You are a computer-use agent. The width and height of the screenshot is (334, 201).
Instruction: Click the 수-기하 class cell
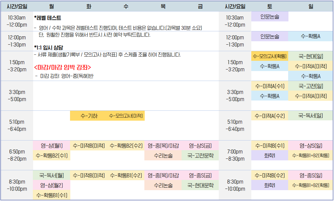point(89,116)
